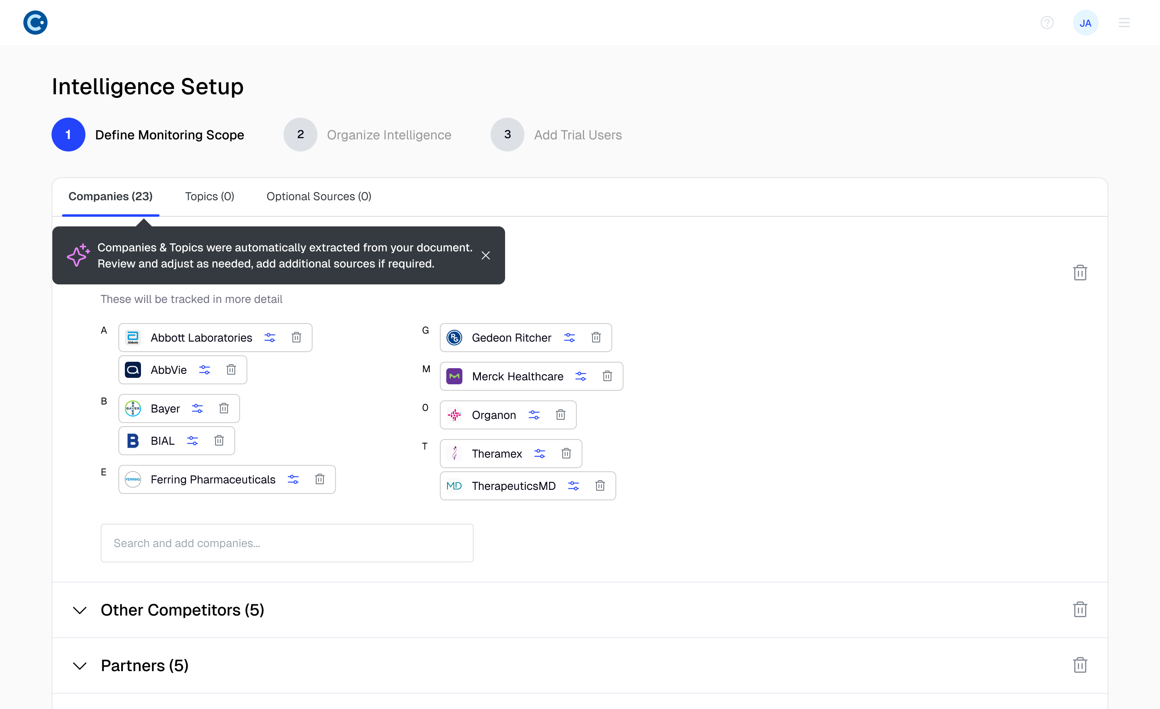Delete the top company group section
1160x709 pixels.
[x=1080, y=273]
